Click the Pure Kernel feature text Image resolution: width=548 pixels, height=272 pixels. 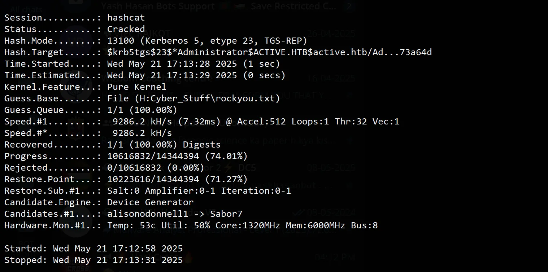click(136, 87)
